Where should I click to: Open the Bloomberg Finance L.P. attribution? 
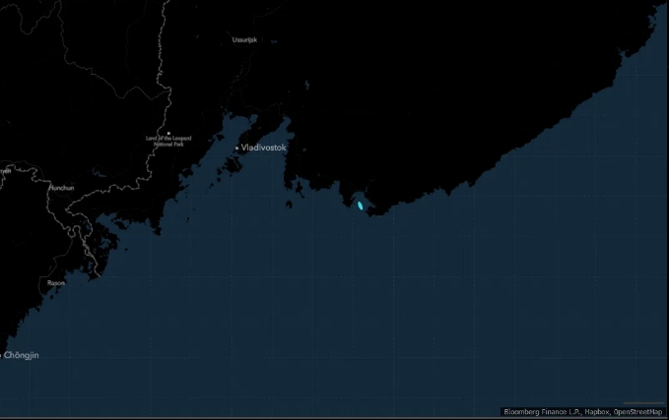[x=542, y=411]
